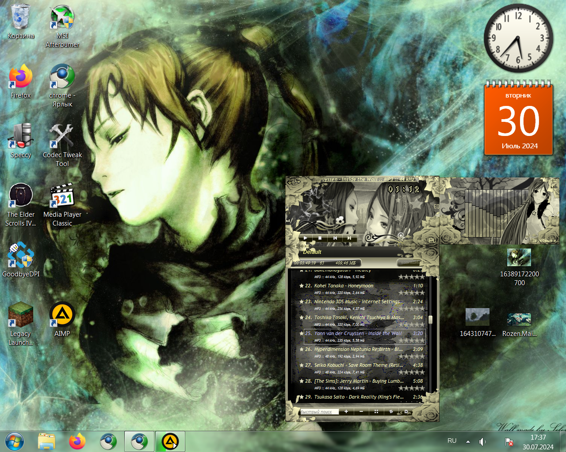Skip to the next track in AIMP

point(349,238)
